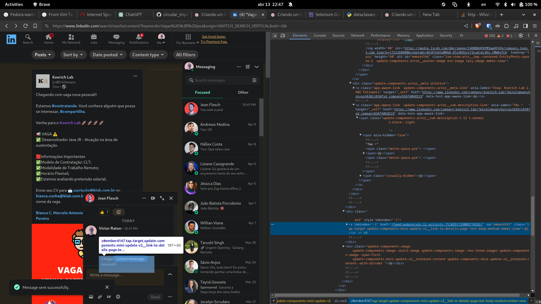Toggle DevTools device toolbar

(283, 35)
